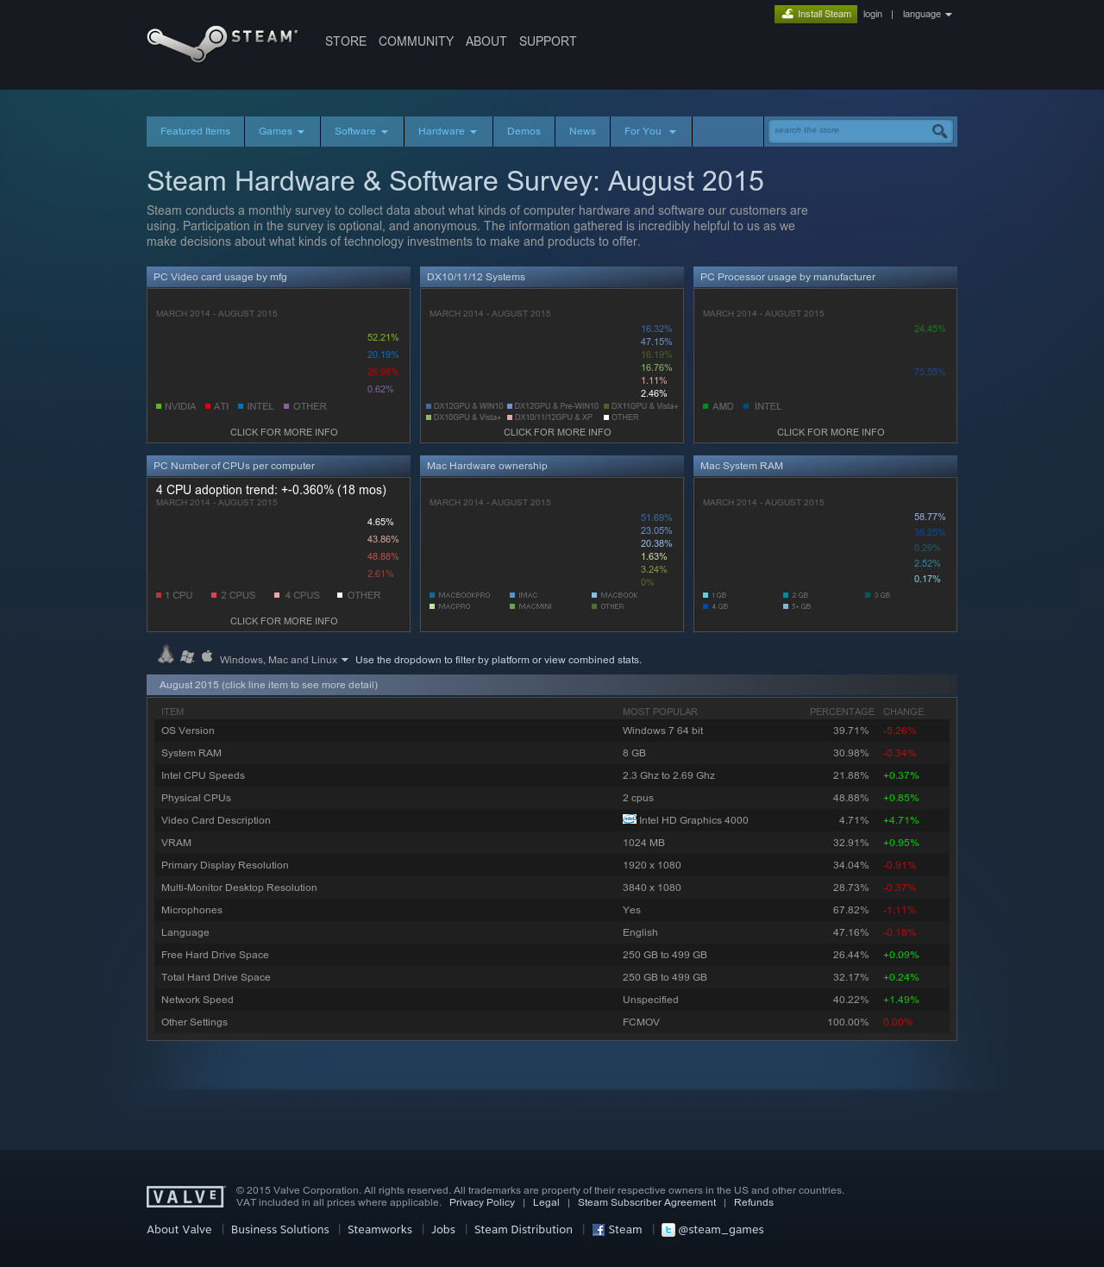Select the Windows platform icon
The image size is (1104, 1267).
point(187,657)
